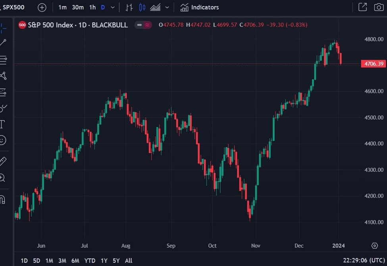Screen dimensions: 387x266
Task: Open the Indicators panel
Action: [199, 8]
